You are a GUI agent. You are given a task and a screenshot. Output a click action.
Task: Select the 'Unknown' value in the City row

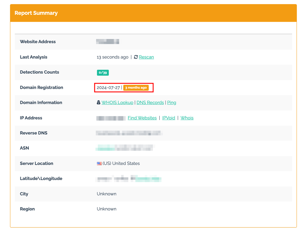tap(106, 194)
